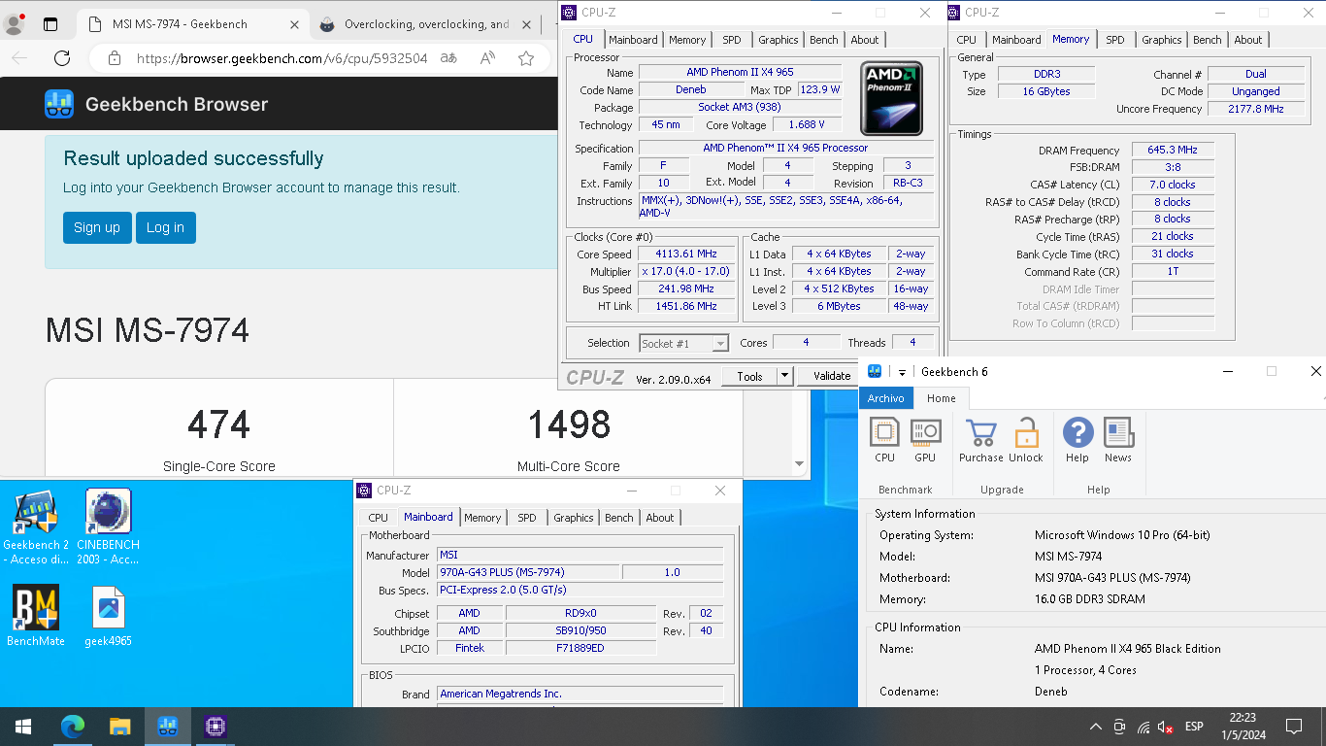Click the Tools button in CPU-Z

[749, 377]
